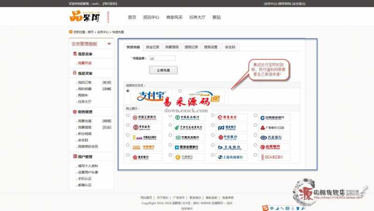Open the 资金记录 tab

[x=152, y=47]
